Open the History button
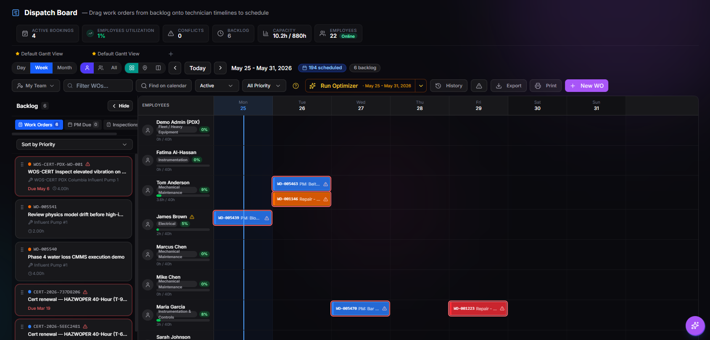Image resolution: width=710 pixels, height=340 pixels. 449,86
